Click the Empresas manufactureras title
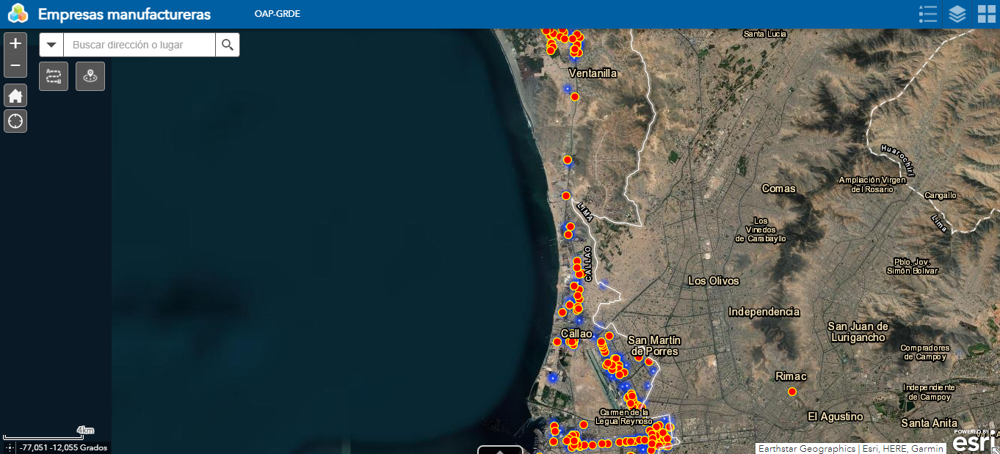Image resolution: width=1000 pixels, height=454 pixels. pyautogui.click(x=124, y=14)
